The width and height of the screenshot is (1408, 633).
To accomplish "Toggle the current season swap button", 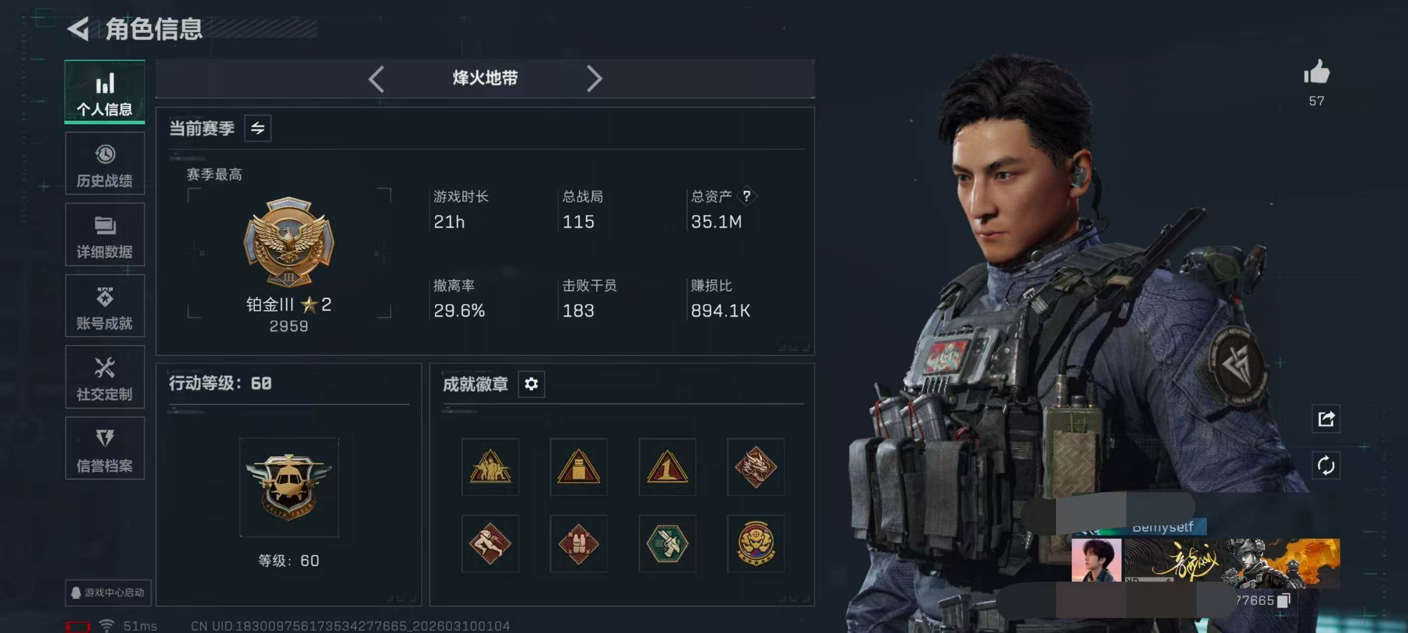I will click(x=258, y=128).
